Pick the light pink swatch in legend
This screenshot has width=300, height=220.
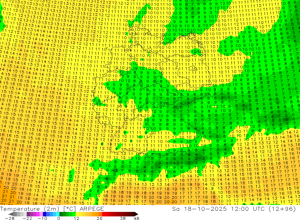click(41, 214)
